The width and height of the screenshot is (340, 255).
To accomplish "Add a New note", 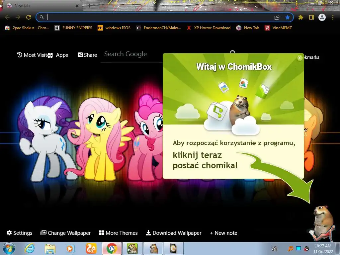I will 223,233.
